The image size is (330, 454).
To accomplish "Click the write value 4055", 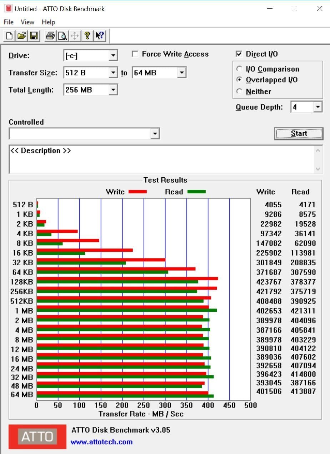I will coord(273,205).
